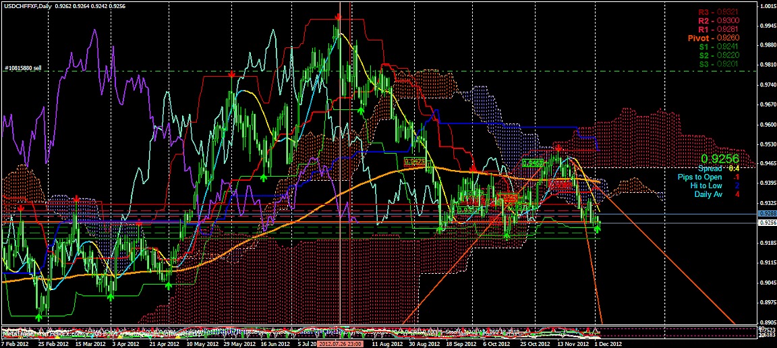Click the 0.9256 current price tag on the axis

click(x=768, y=223)
